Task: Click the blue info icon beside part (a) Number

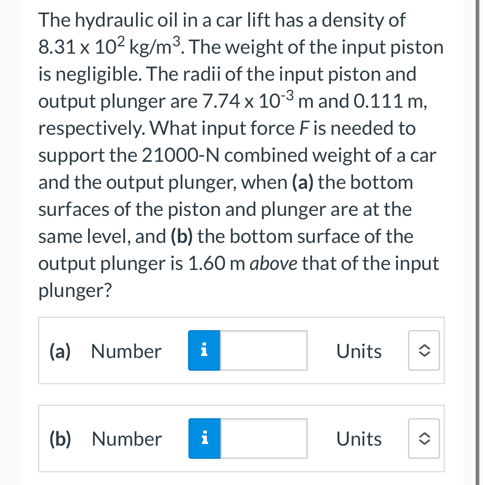Action: (204, 350)
